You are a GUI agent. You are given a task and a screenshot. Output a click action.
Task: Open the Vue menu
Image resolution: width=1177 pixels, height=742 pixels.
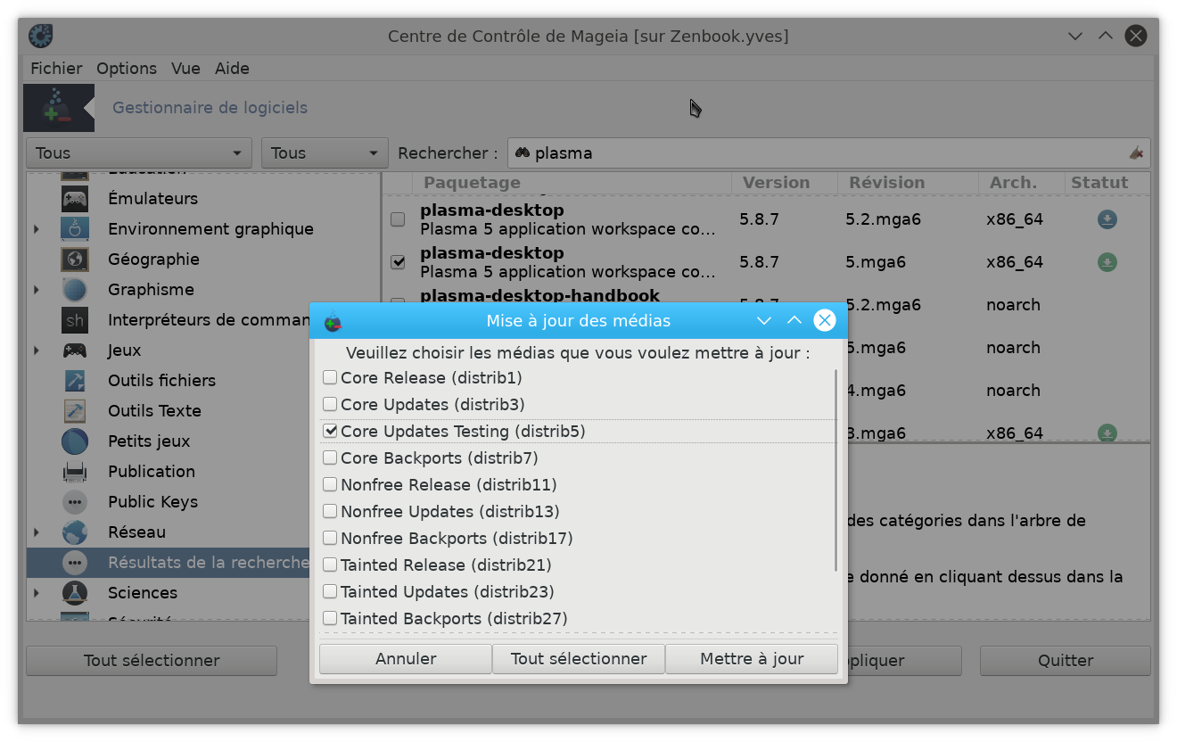click(x=185, y=69)
